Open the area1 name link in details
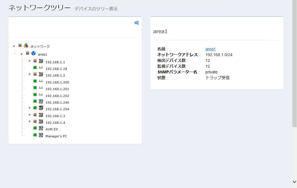This screenshot has width=297, height=188. click(210, 49)
